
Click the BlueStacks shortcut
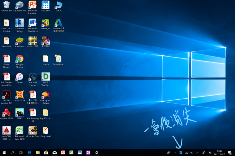tap(20, 42)
